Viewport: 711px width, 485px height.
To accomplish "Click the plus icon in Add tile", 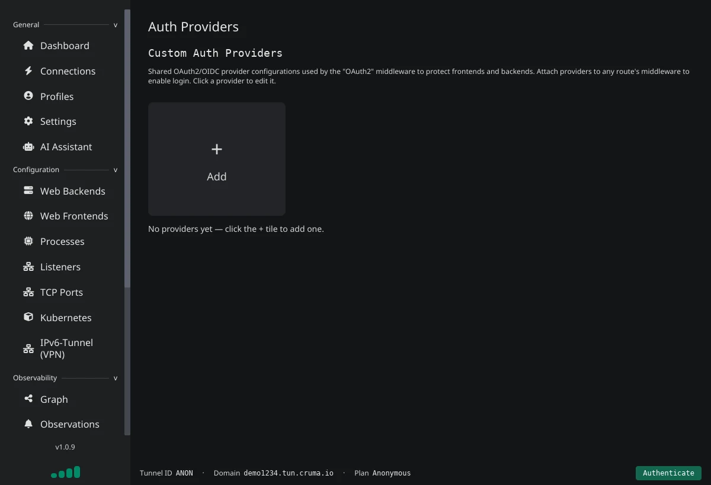I will point(217,149).
